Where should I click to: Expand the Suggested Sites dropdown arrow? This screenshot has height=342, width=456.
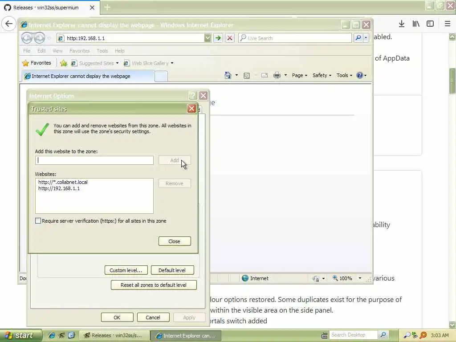[117, 63]
